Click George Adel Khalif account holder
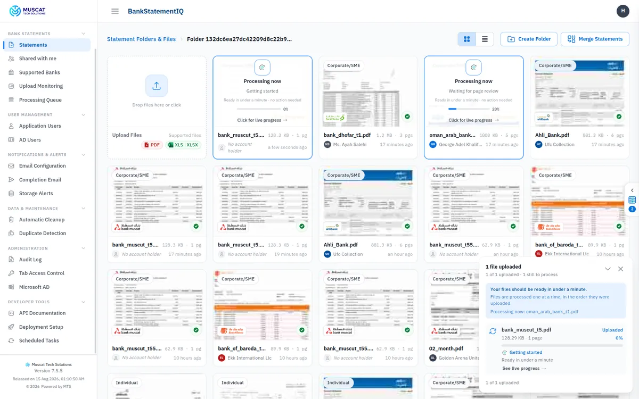Image resolution: width=639 pixels, height=399 pixels. tap(461, 144)
